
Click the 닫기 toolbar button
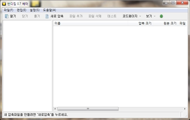pyautogui.click(x=25, y=16)
